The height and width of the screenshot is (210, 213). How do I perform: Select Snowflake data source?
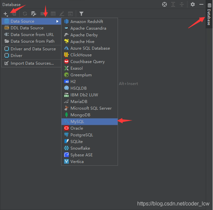click(89, 148)
